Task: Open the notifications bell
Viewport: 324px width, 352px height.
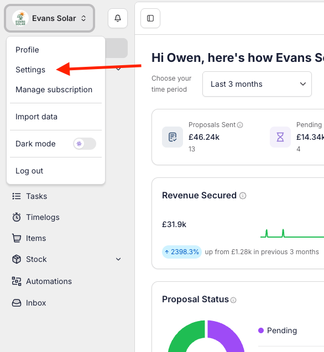Action: (118, 18)
